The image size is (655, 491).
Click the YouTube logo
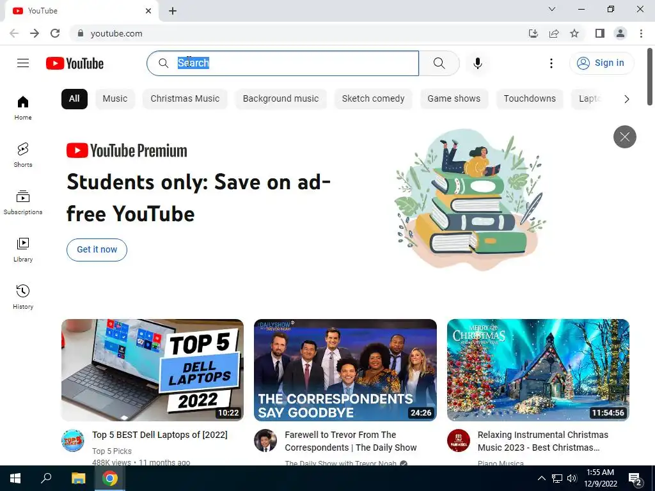click(75, 63)
